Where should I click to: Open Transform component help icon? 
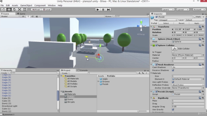200,26
